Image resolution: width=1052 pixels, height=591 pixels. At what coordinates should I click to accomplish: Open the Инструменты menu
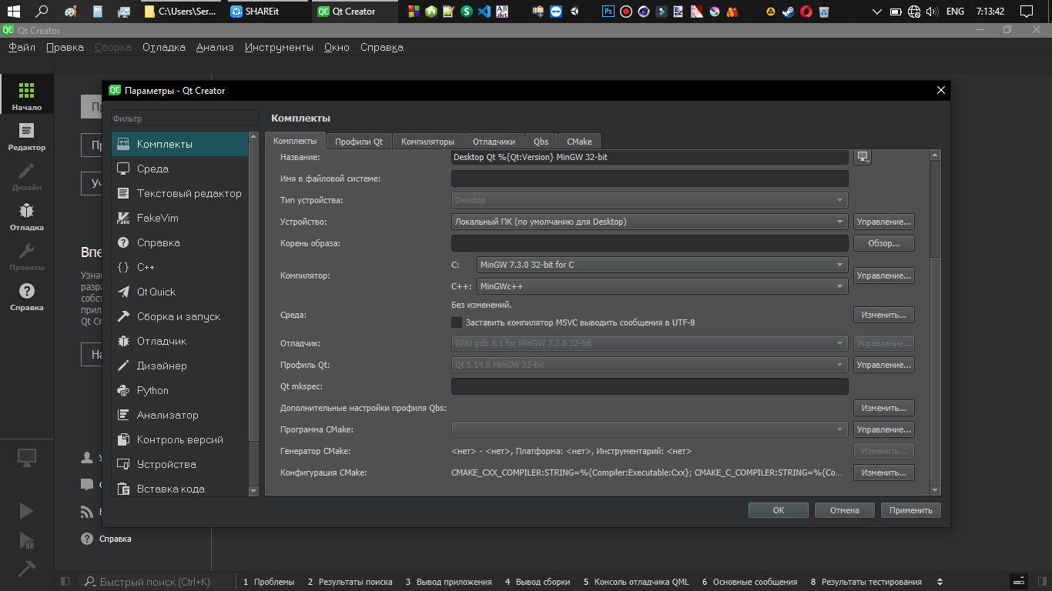click(279, 47)
